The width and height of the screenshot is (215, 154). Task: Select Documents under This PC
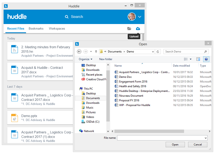click(91, 98)
